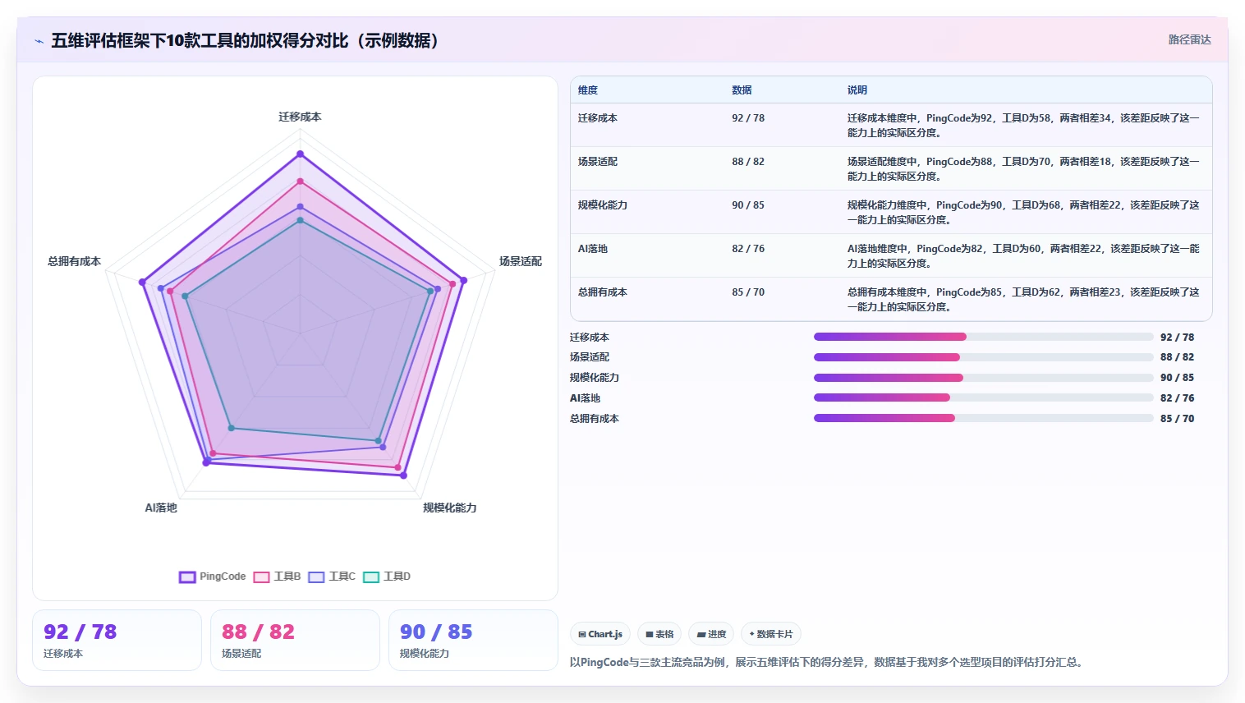Screen dimensions: 1245x703
Task: Click the 迁移成本 progress bar
Action: pyautogui.click(x=983, y=337)
